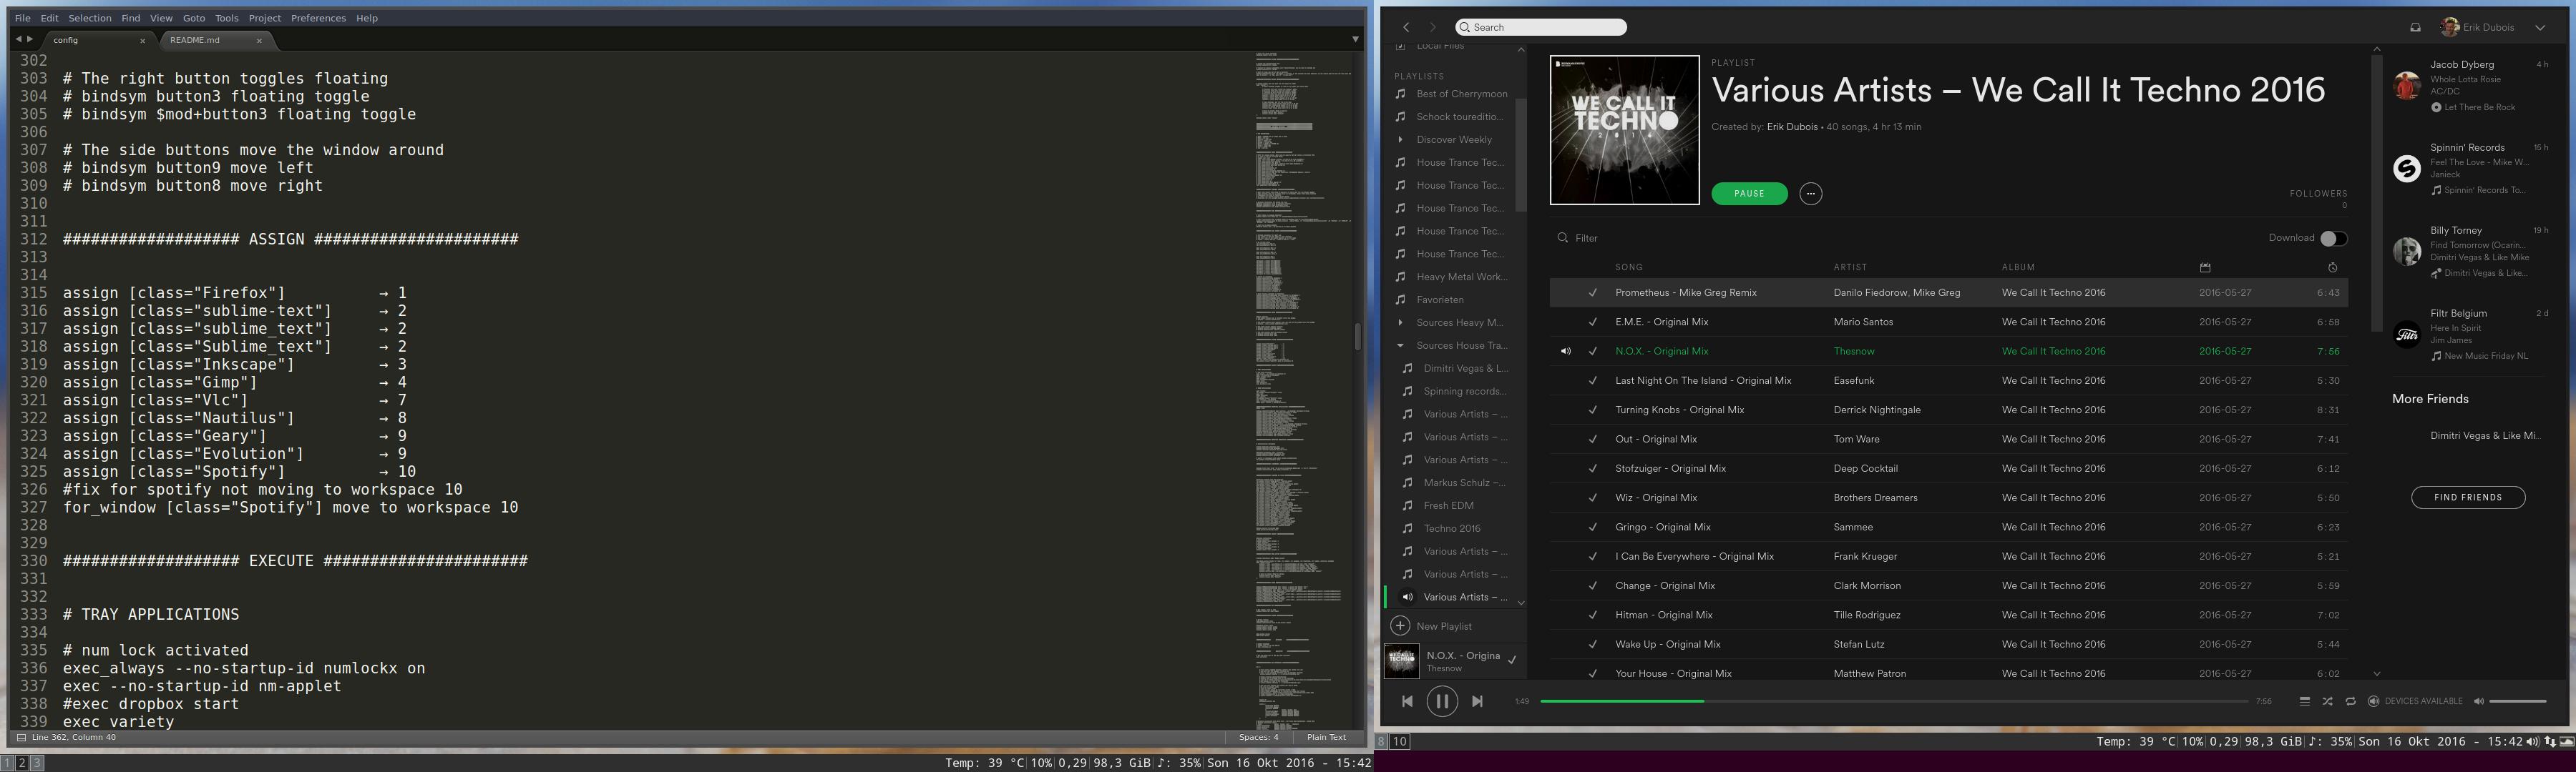Toggle repeat in Spotify player bar
The height and width of the screenshot is (772, 2576).
(x=2350, y=701)
